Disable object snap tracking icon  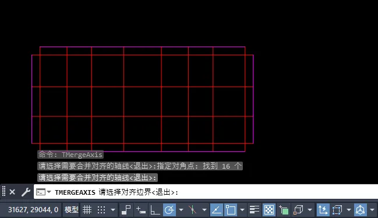click(x=216, y=210)
